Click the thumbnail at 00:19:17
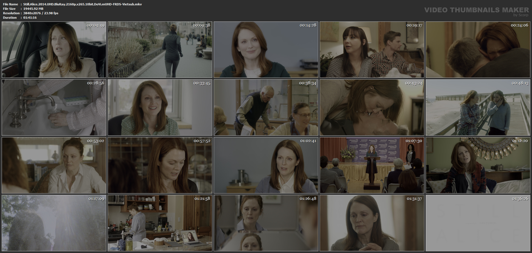The height and width of the screenshot is (253, 532). coord(372,50)
